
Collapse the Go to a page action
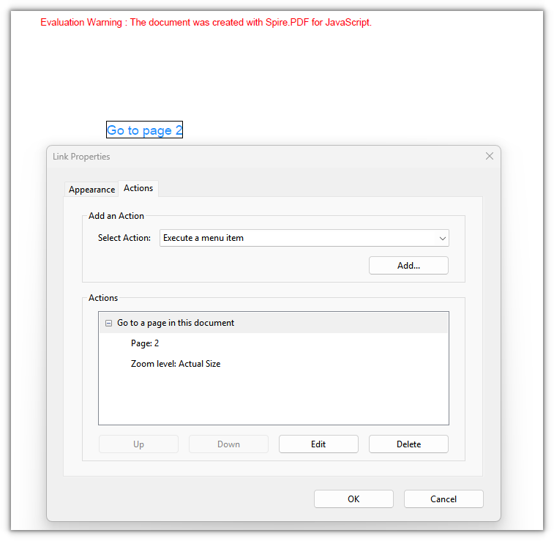point(109,323)
